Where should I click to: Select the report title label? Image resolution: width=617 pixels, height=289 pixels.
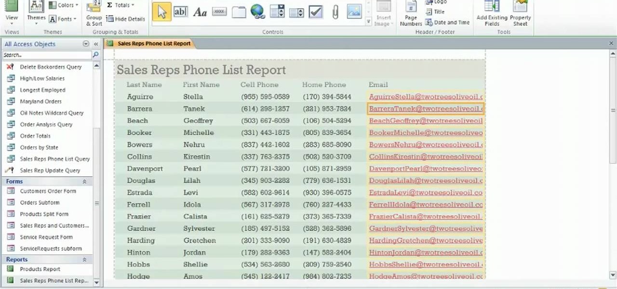[201, 70]
